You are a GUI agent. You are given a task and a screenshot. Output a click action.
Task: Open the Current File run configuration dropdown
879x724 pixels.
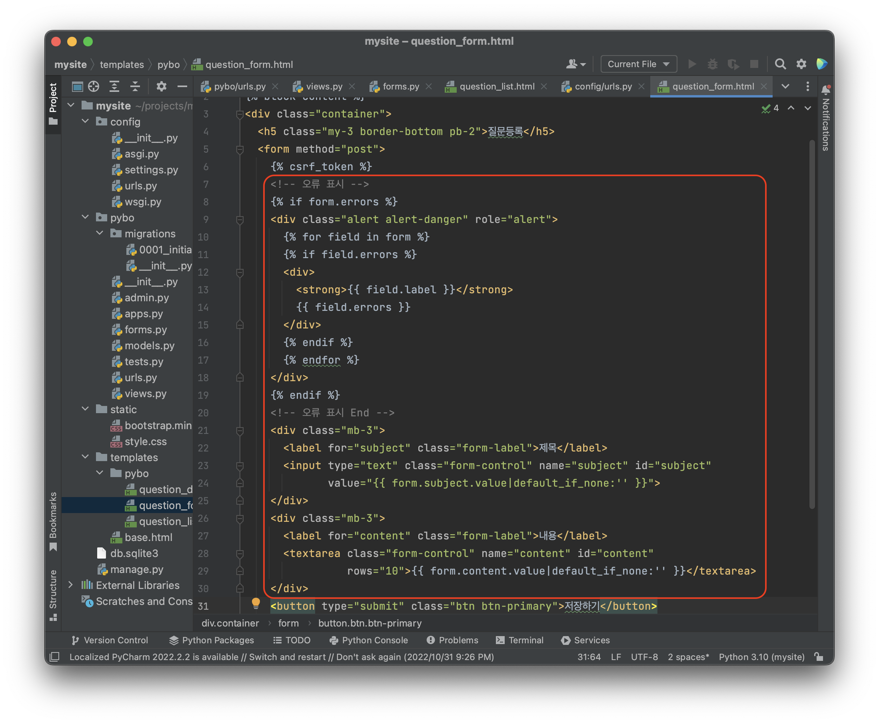638,64
